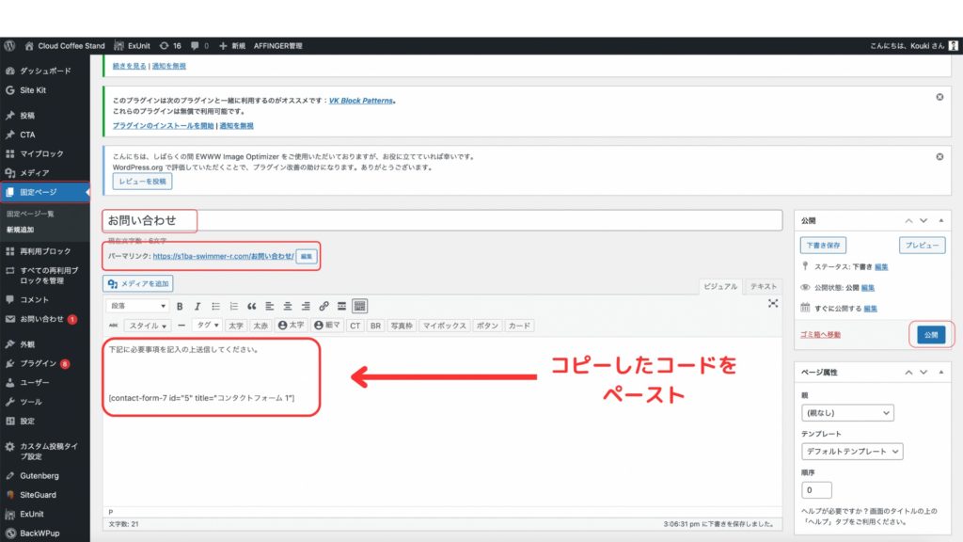Click the WordPress logo in admin bar
963x542 pixels.
(x=9, y=45)
